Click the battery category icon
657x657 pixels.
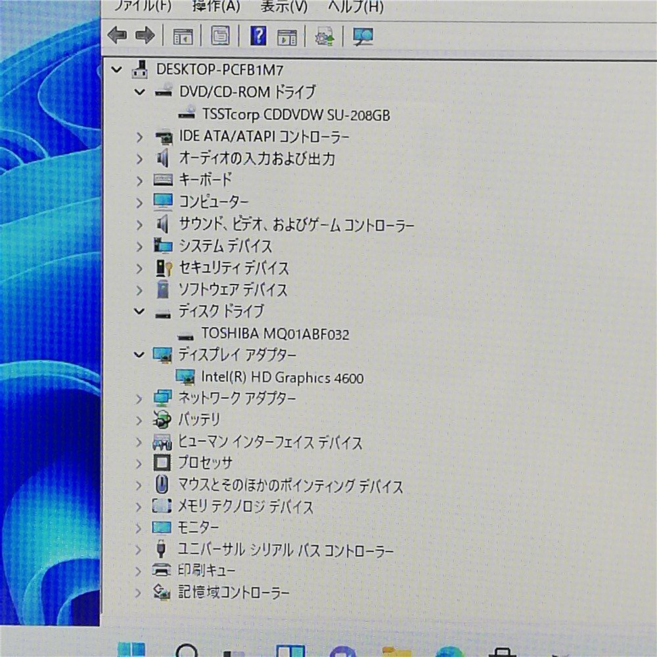[x=162, y=420]
